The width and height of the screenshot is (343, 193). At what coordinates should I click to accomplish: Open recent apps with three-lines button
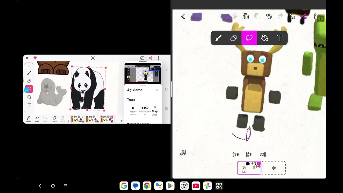coord(65,186)
